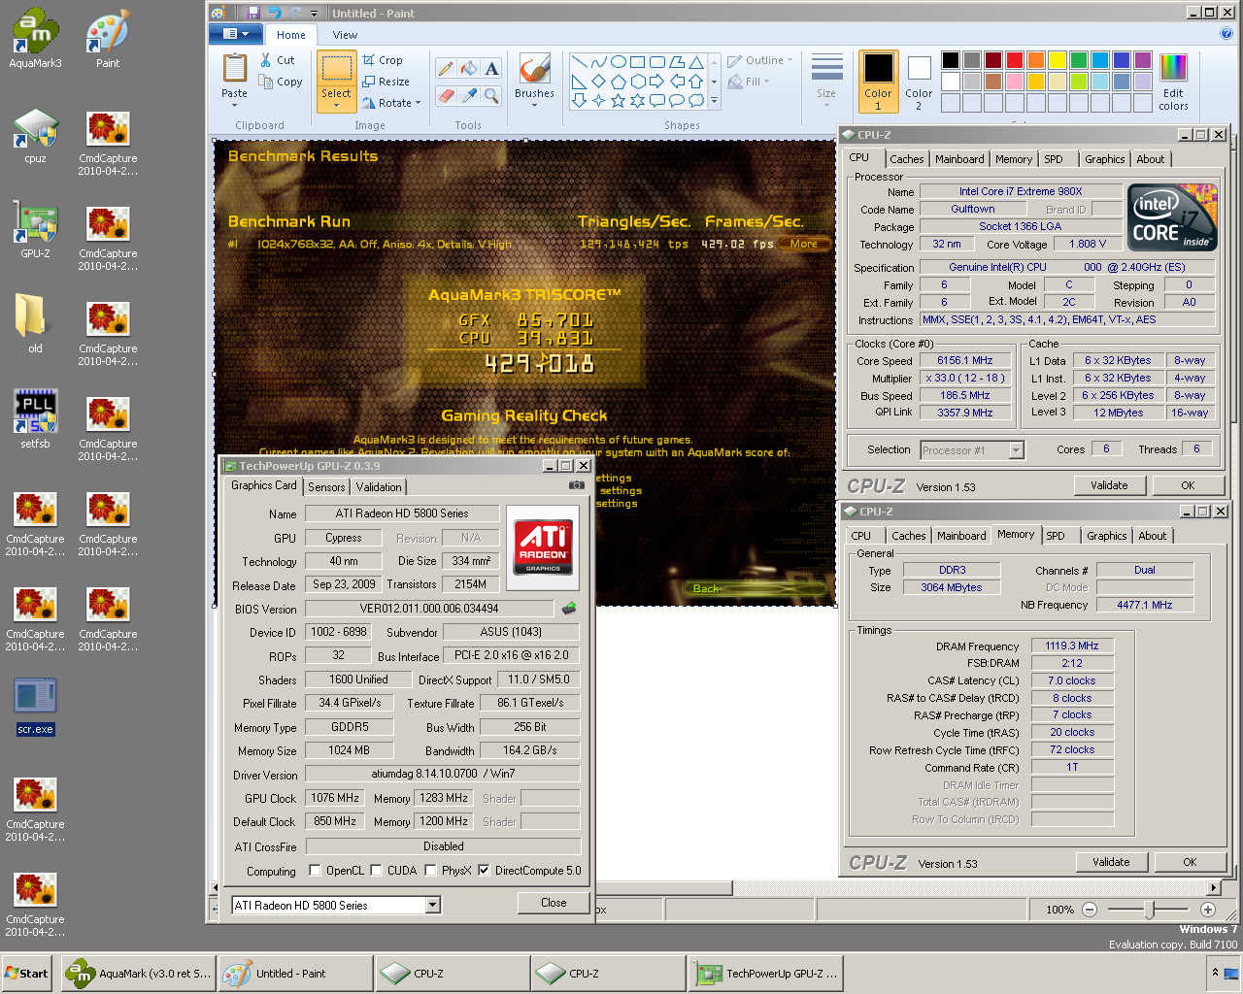This screenshot has height=994, width=1243.
Task: Select the Fill with color bucket tool
Action: coord(468,68)
